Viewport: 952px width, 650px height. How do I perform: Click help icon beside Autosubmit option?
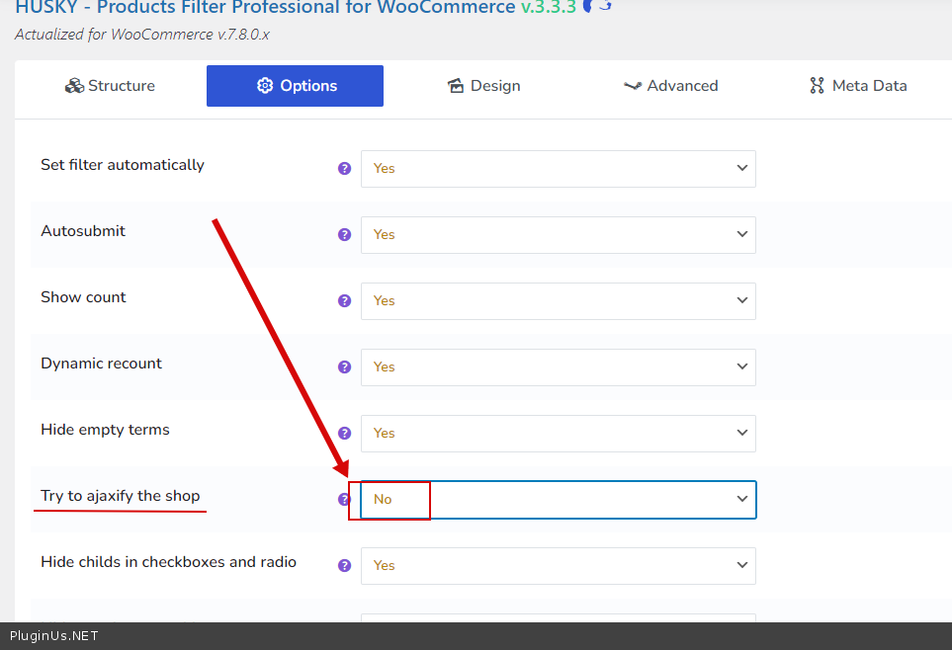[x=344, y=235]
